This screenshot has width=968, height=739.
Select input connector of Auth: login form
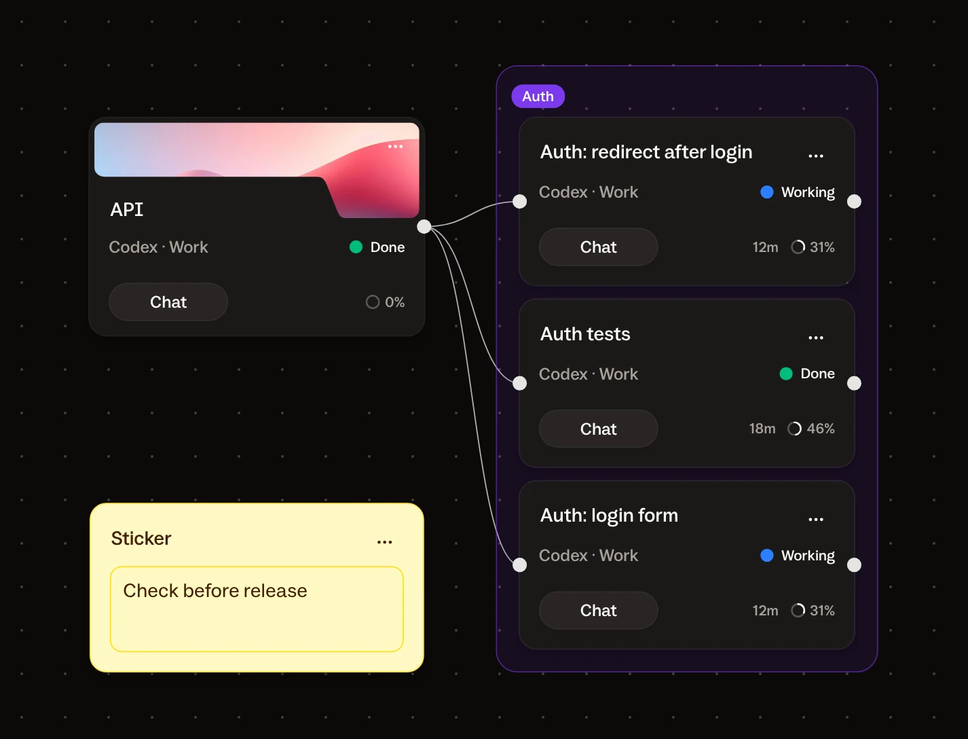(x=520, y=564)
